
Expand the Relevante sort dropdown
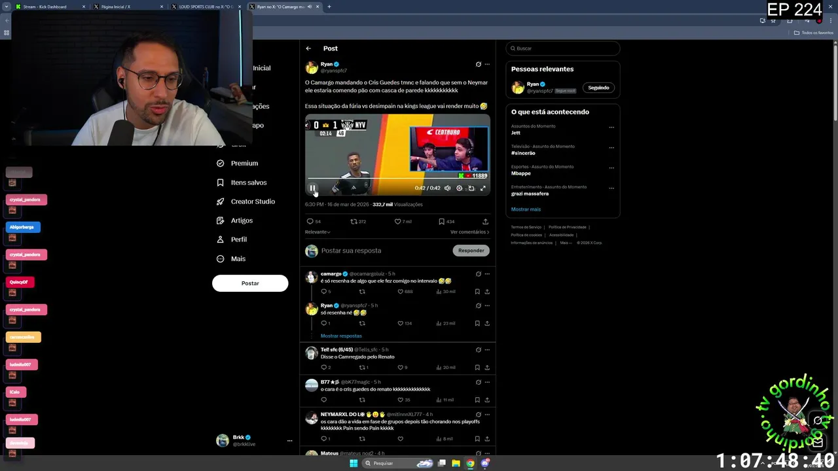[318, 232]
